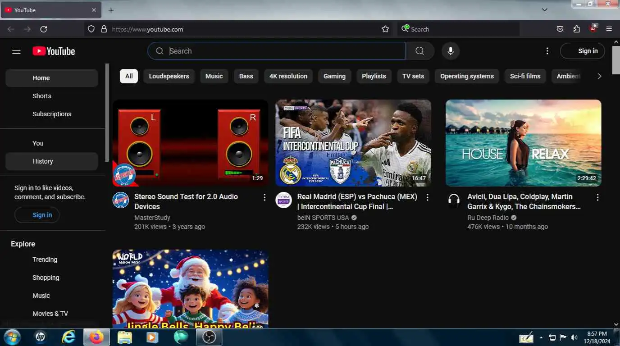Open a new browser tab with plus icon
620x346 pixels.
coord(111,10)
